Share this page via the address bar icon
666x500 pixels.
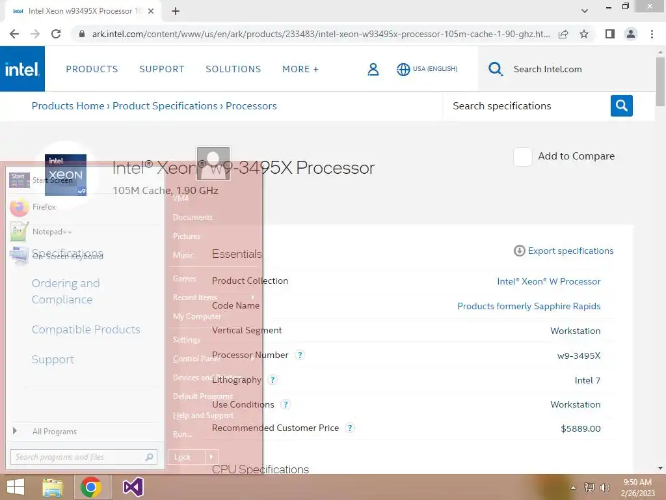[x=563, y=34]
